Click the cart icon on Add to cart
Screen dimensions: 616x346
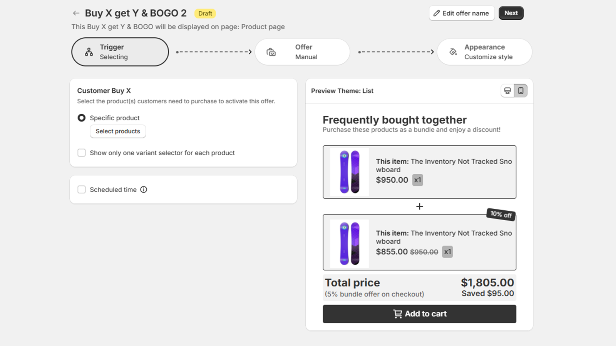397,314
